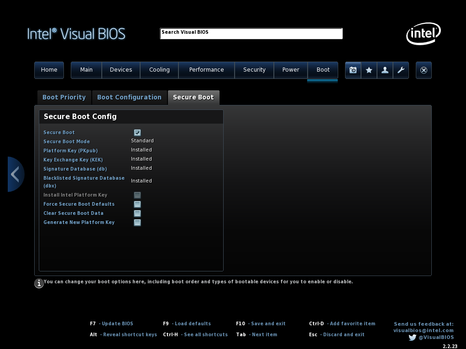Click the circled X exit icon
Viewport: 466px width, 349px height.
pos(424,70)
